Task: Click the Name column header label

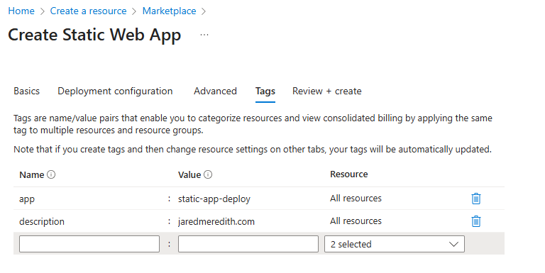Action: [x=32, y=174]
